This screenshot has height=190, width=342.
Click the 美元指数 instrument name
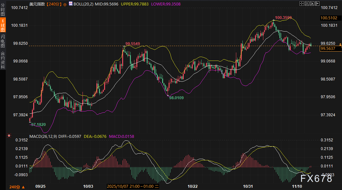37,4
